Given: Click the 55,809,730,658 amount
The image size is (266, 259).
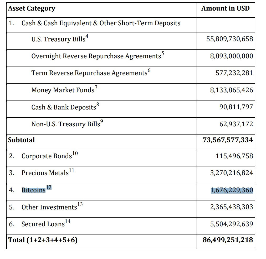Looking at the screenshot, I should 230,39.
